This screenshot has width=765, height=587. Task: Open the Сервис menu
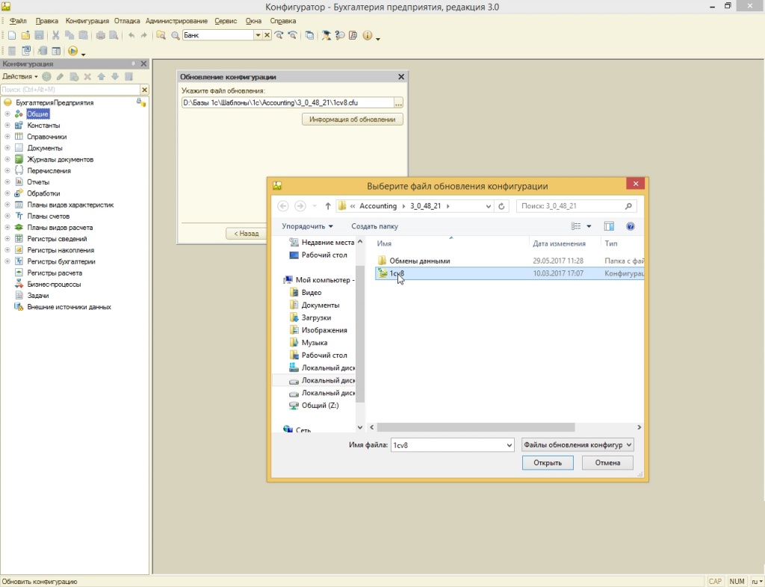point(226,21)
